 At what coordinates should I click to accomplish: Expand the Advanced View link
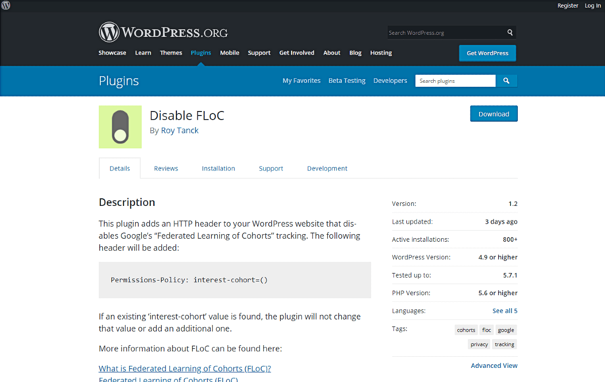pos(494,365)
